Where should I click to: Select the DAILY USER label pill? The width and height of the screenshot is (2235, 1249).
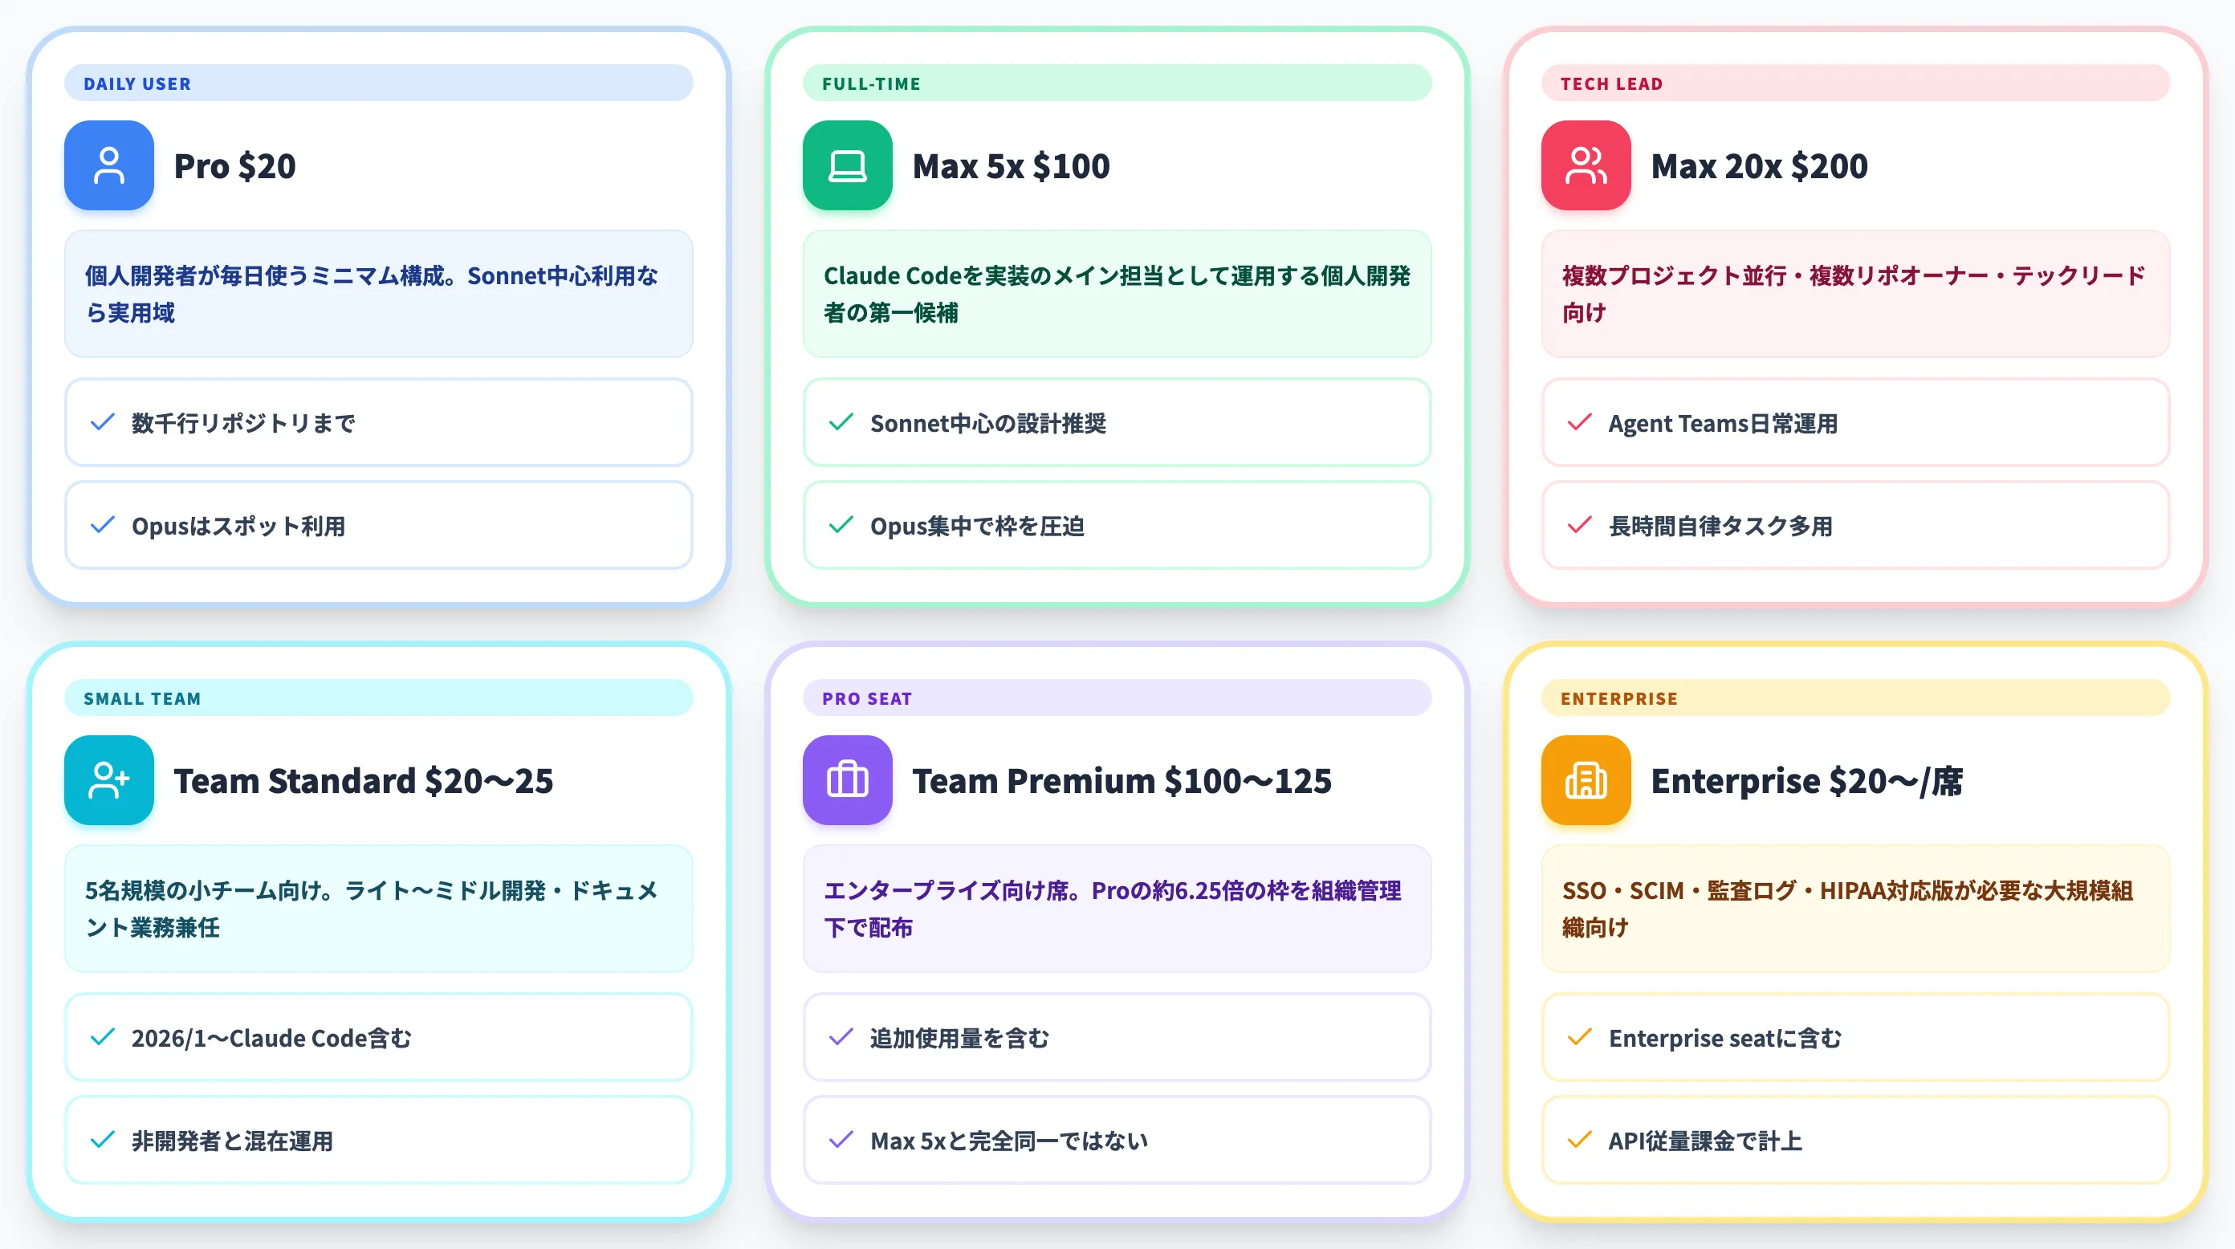click(x=378, y=83)
